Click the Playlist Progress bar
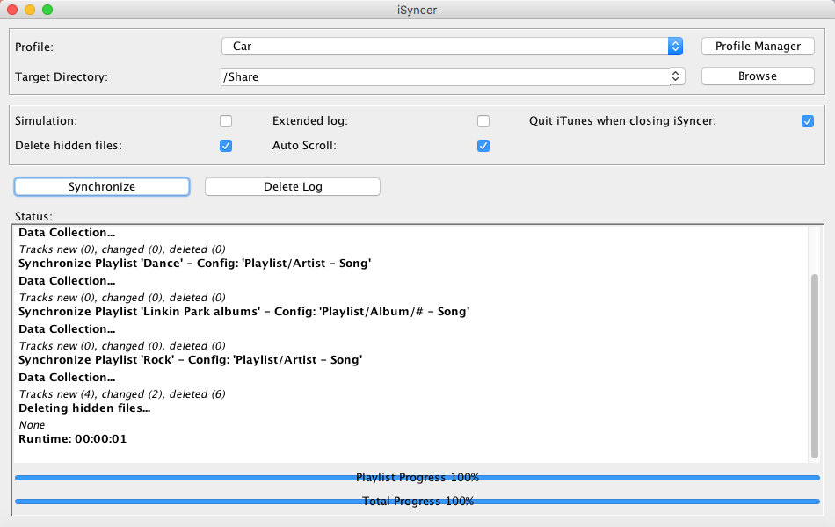 (417, 478)
